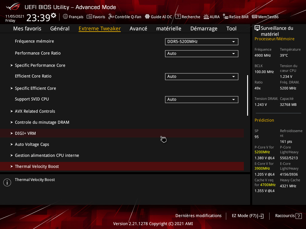Click the Guide AI OC brain icon
The image size is (306, 229).
(x=147, y=17)
